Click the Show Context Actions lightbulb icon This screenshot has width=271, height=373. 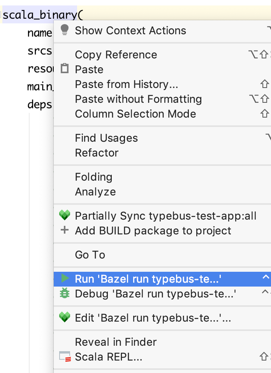(65, 30)
